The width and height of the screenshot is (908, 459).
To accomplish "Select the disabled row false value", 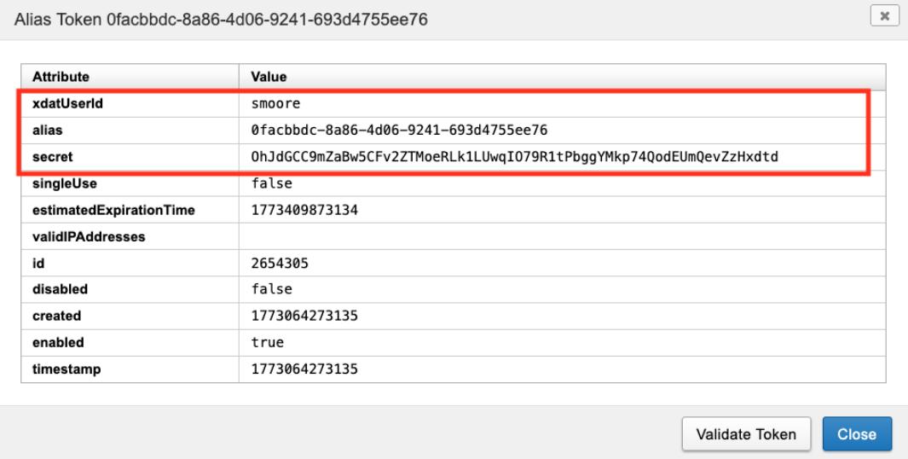I will click(x=272, y=289).
